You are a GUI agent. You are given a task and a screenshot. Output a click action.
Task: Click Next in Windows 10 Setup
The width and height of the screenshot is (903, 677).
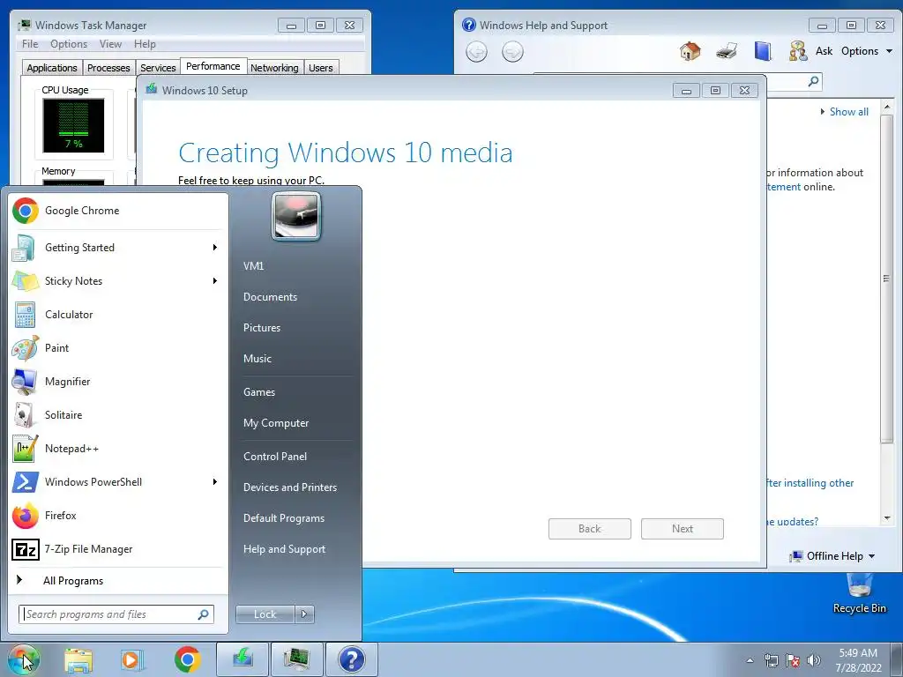tap(683, 529)
